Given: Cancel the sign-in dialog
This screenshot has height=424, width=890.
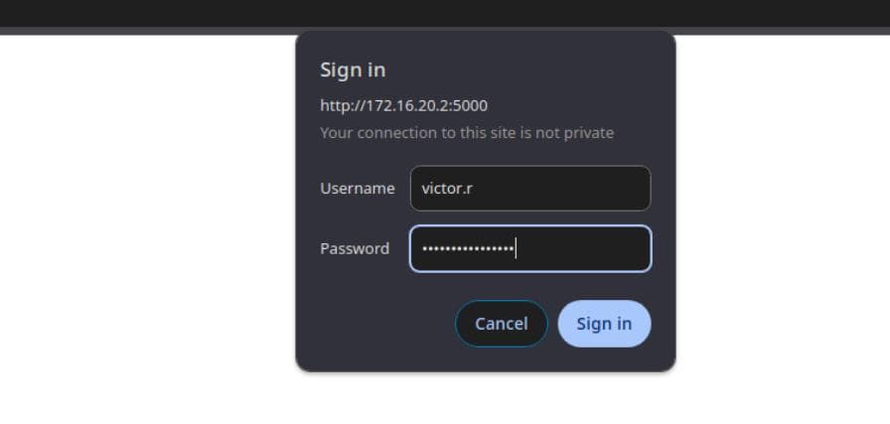Looking at the screenshot, I should coord(501,324).
